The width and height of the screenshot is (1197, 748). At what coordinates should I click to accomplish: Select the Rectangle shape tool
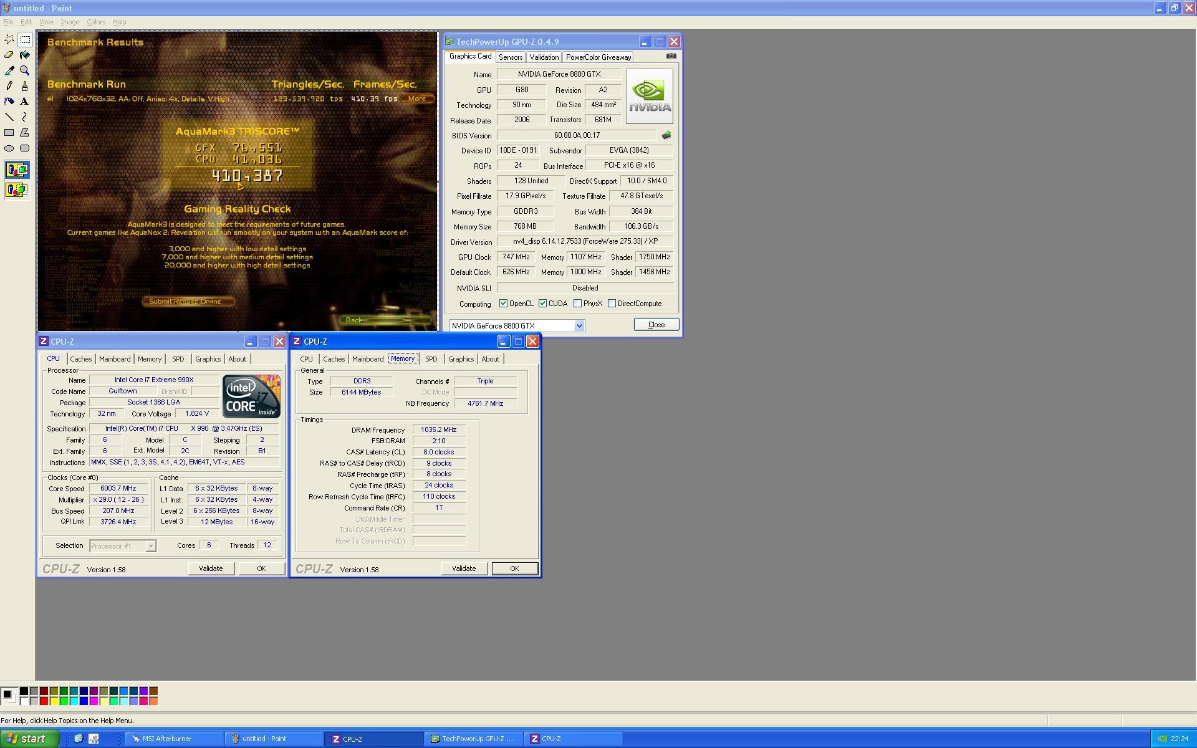(x=9, y=133)
